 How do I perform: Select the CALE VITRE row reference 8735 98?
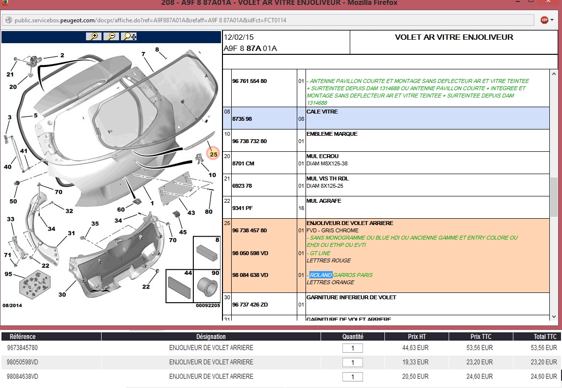coord(242,119)
